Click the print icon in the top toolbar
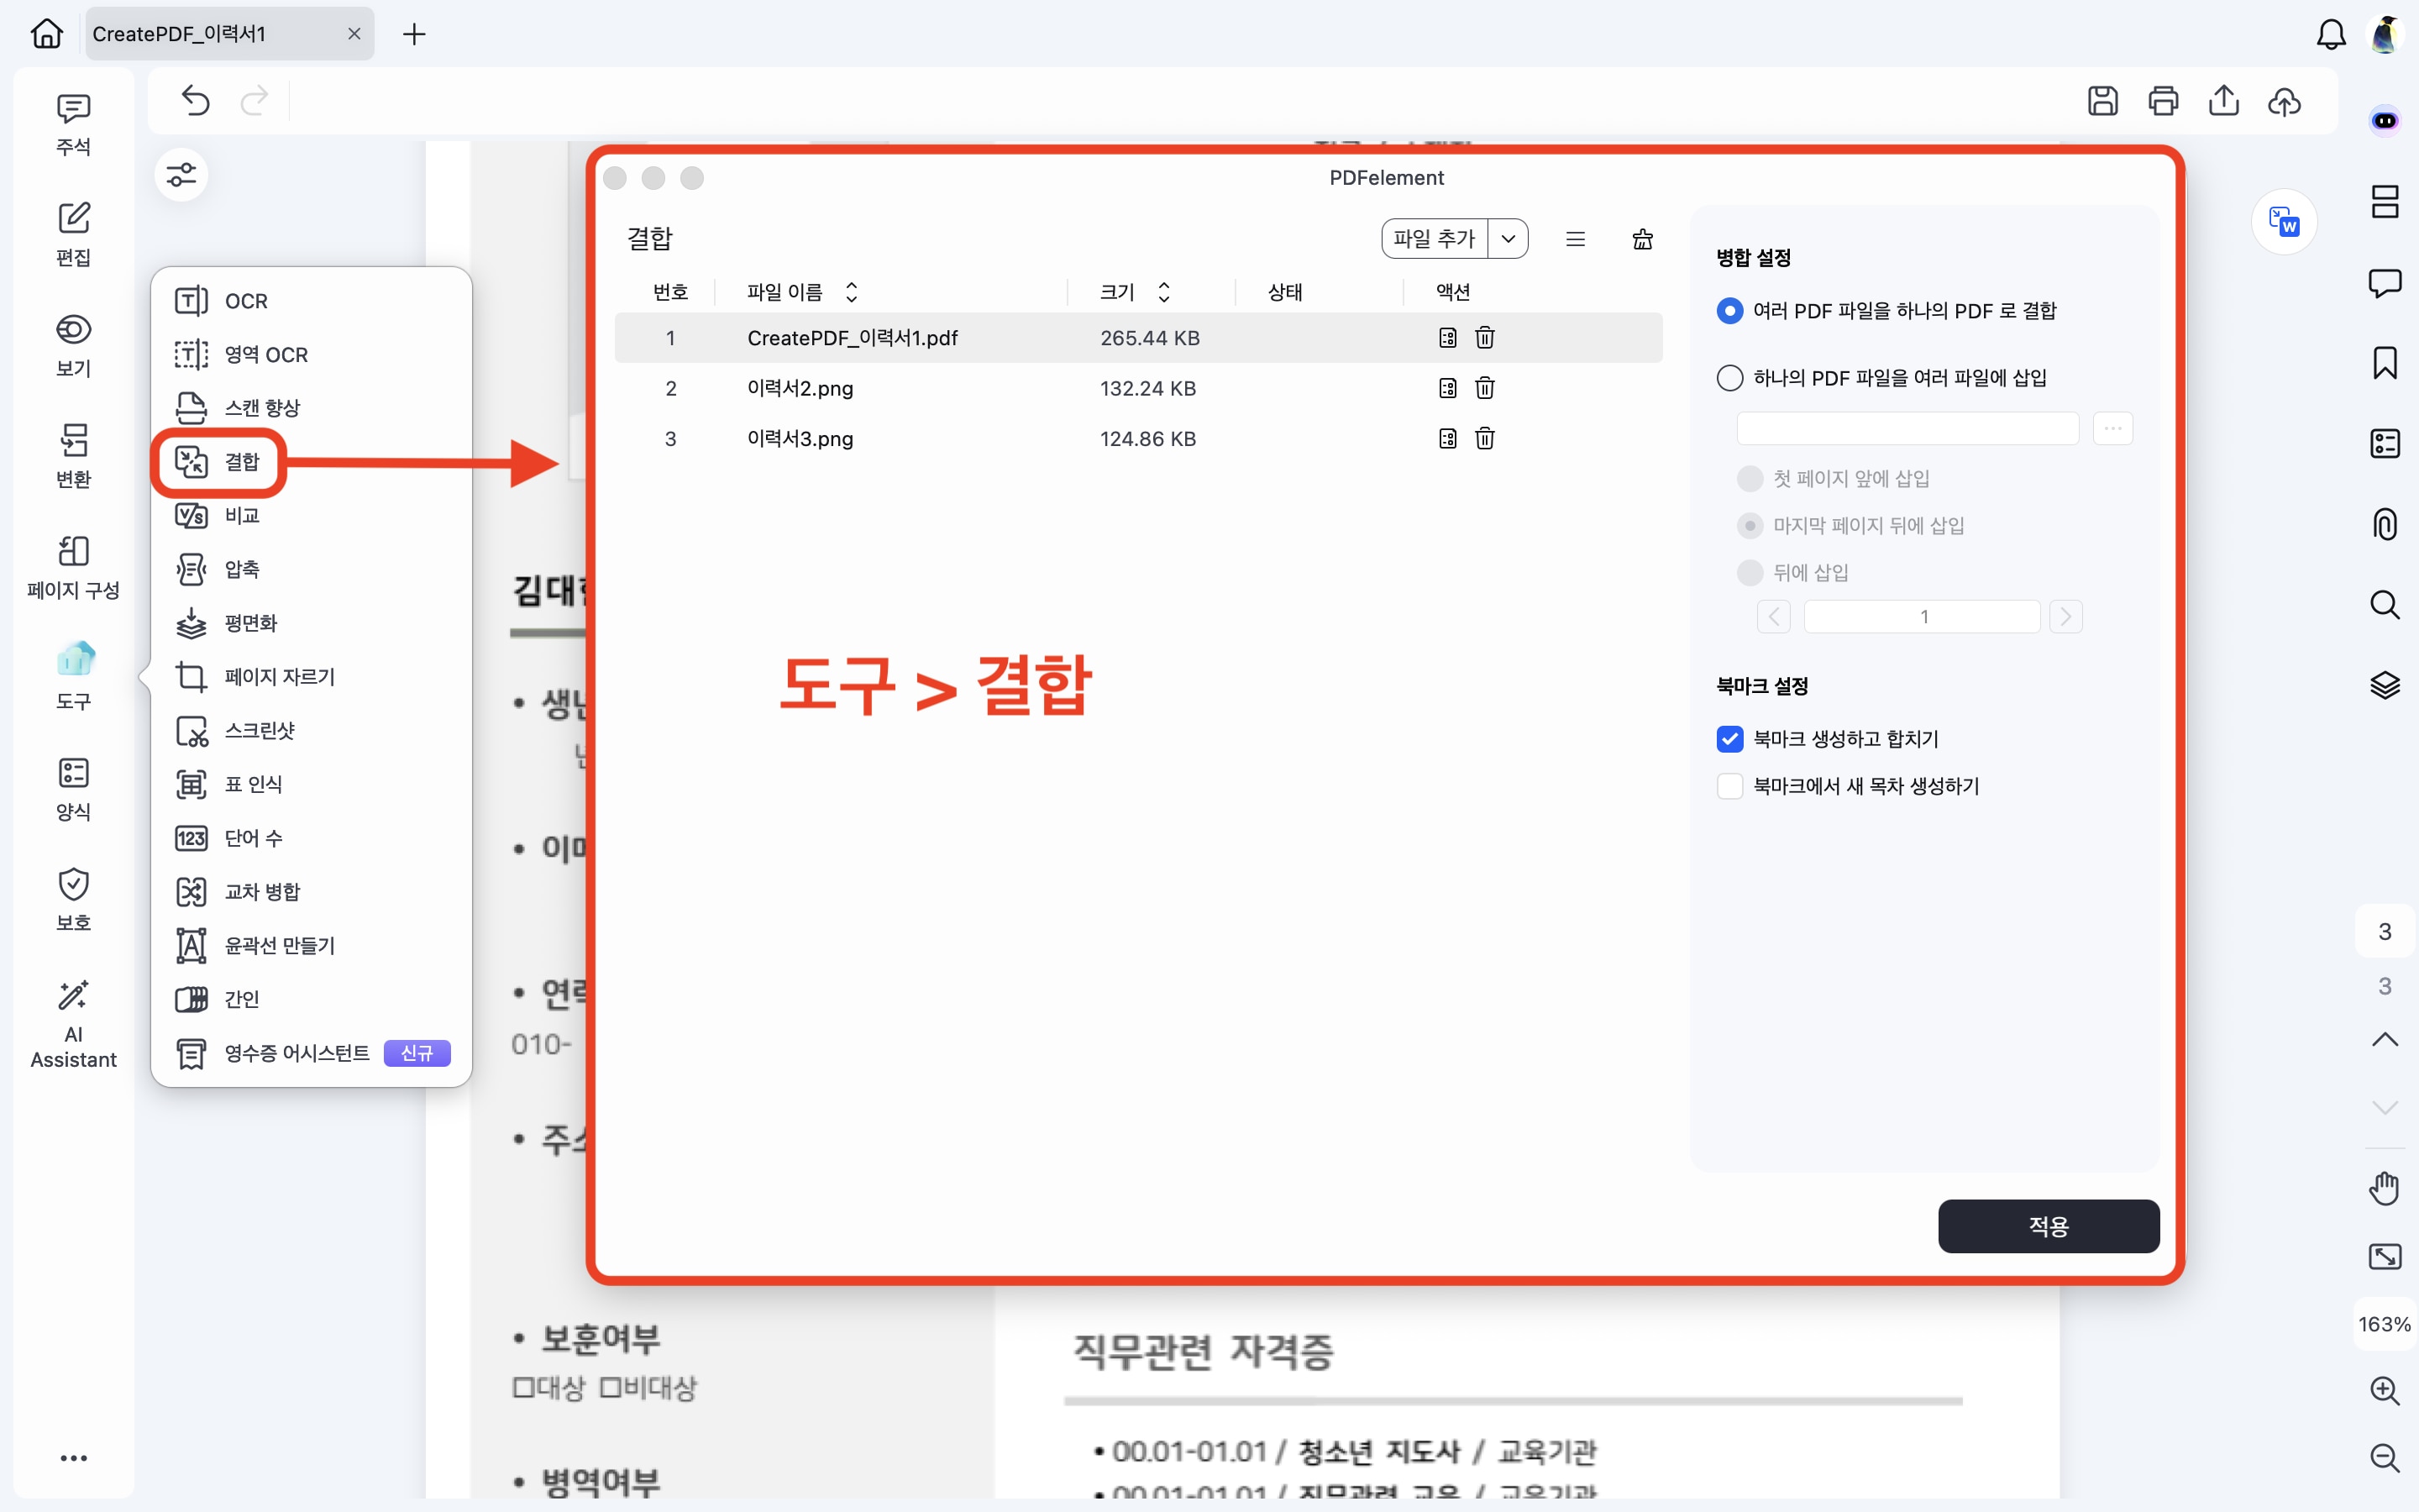The image size is (2419, 1512). tap(2163, 101)
